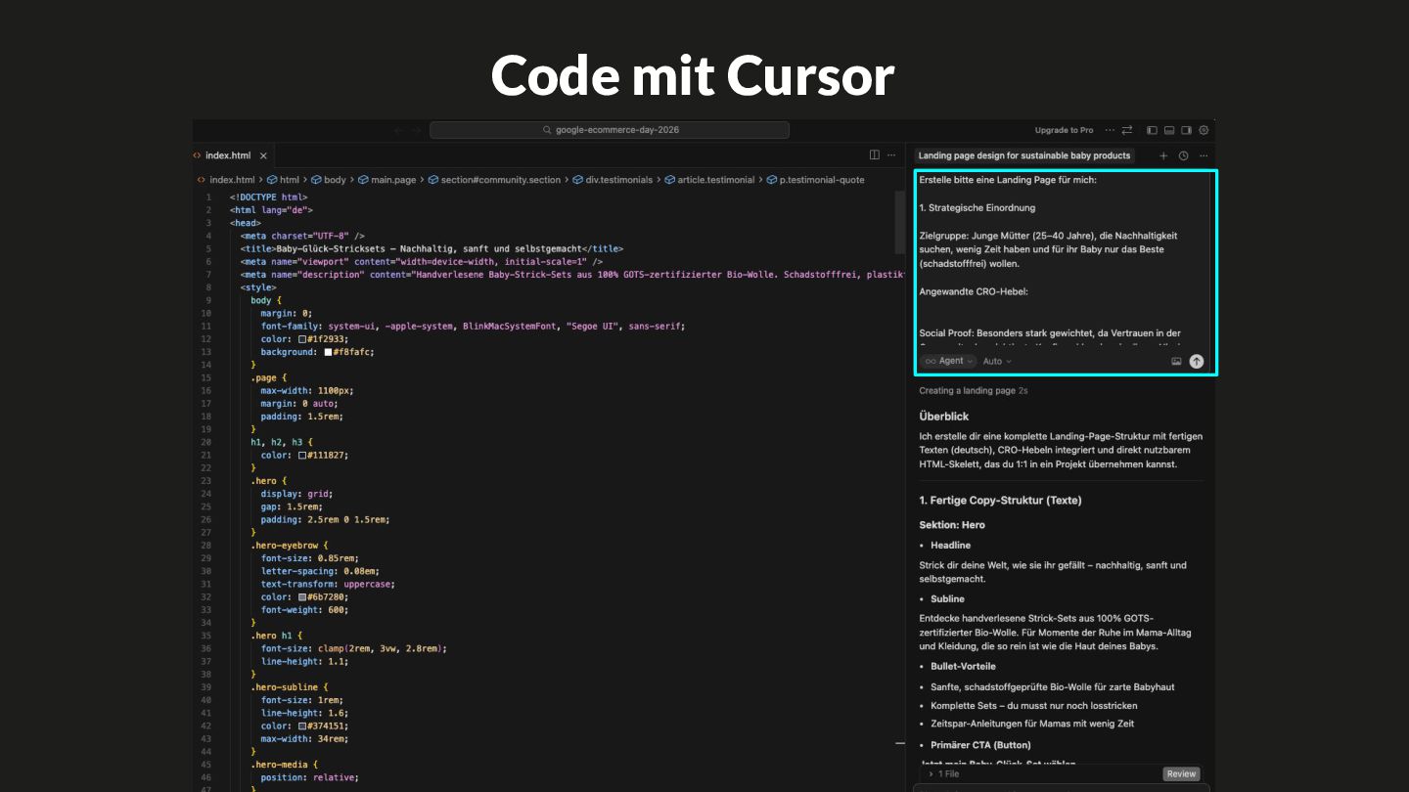Click the '<!DOCTYPE html>' line
The height and width of the screenshot is (792, 1409).
268,198
